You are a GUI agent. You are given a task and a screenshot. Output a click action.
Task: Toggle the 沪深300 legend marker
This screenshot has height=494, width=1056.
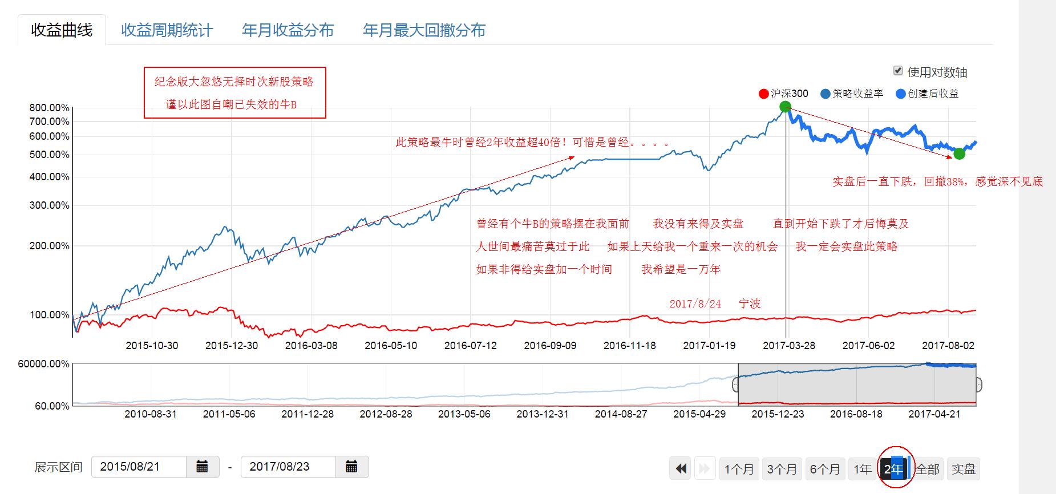(x=764, y=94)
